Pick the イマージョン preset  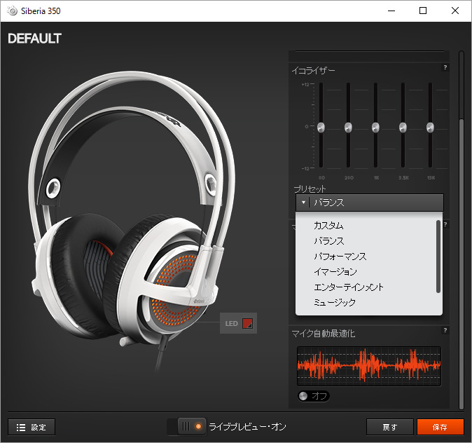335,271
